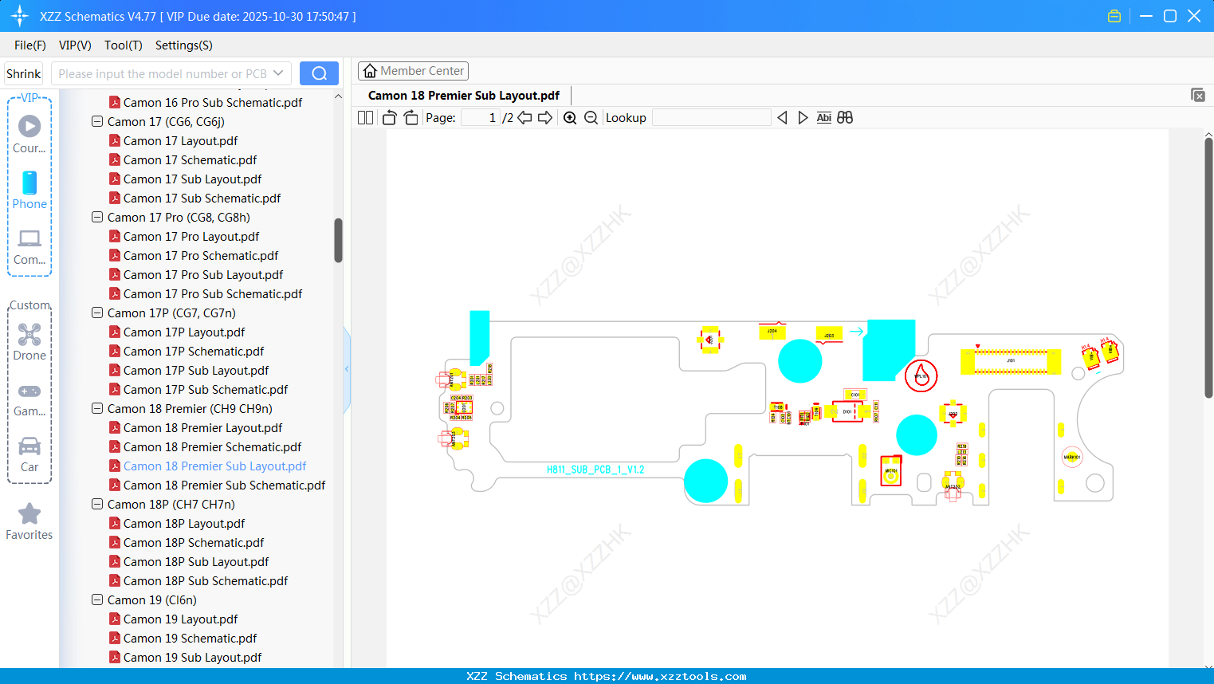Open Camon 18P Sub Layout.pdf
Viewport: 1214px width, 684px height.
(x=196, y=562)
